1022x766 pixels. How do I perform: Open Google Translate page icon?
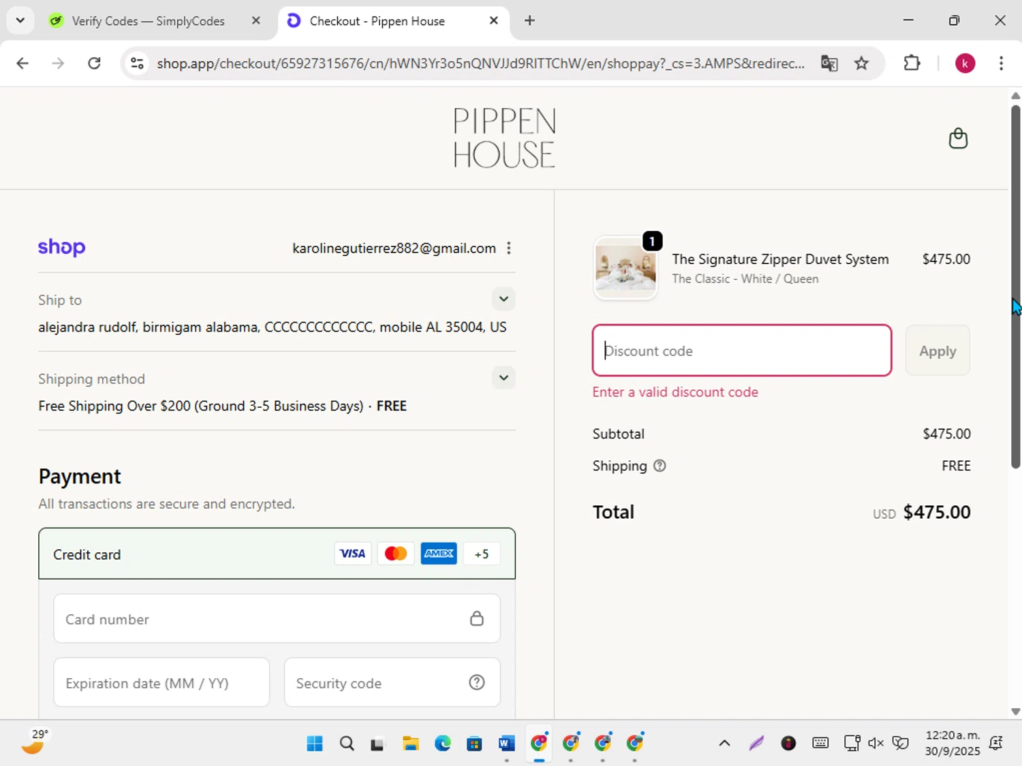pyautogui.click(x=829, y=63)
